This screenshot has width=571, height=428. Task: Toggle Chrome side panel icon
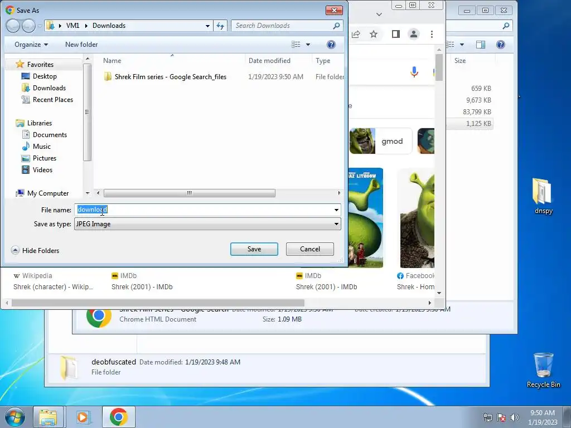coord(396,34)
